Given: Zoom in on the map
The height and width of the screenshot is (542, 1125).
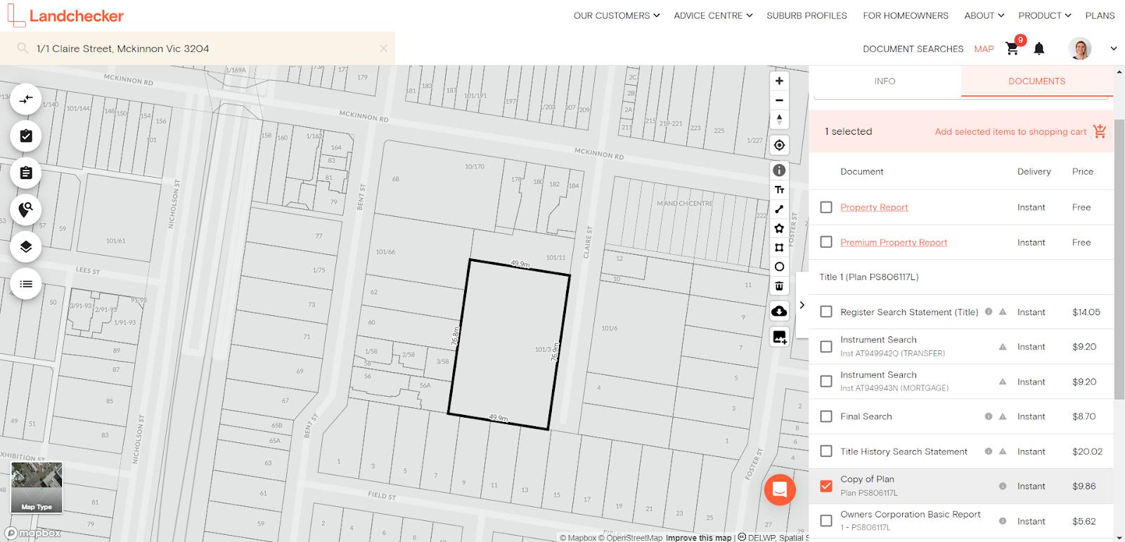Looking at the screenshot, I should tap(779, 81).
